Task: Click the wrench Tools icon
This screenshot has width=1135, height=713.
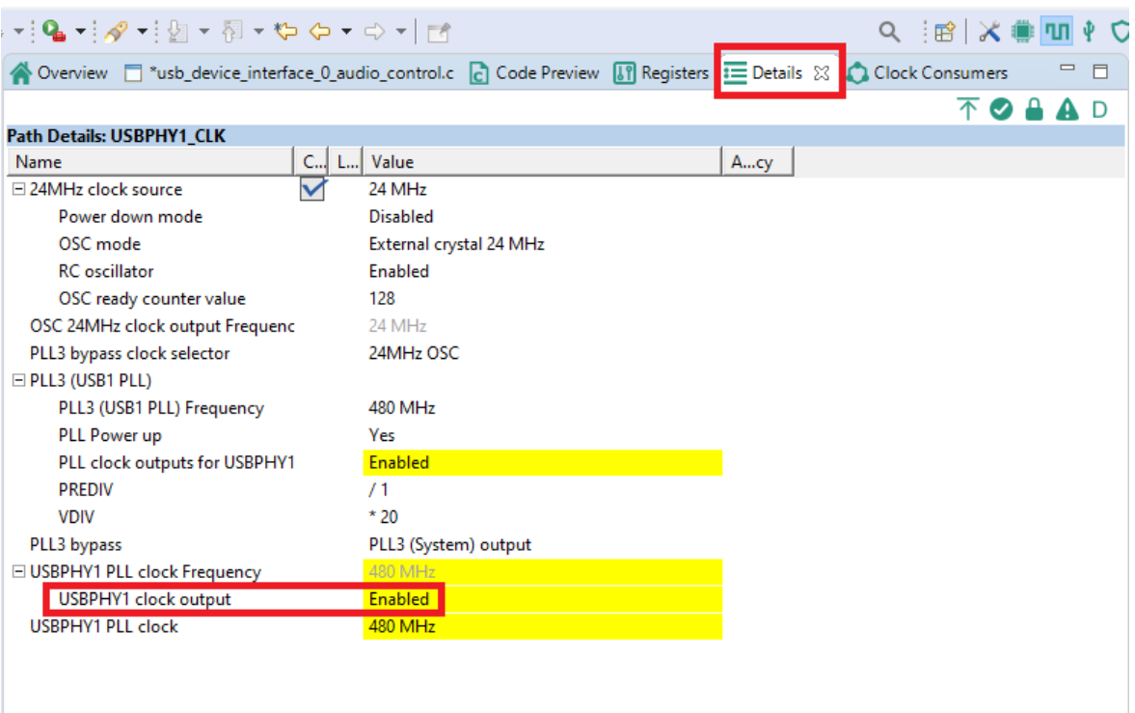Action: coord(990,30)
